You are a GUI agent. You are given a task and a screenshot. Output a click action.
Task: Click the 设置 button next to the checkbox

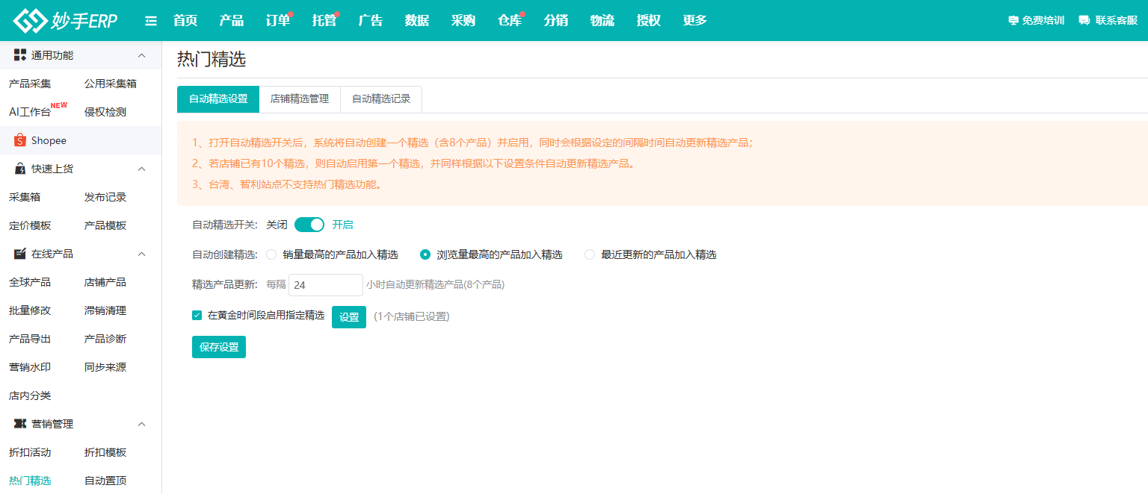(348, 316)
